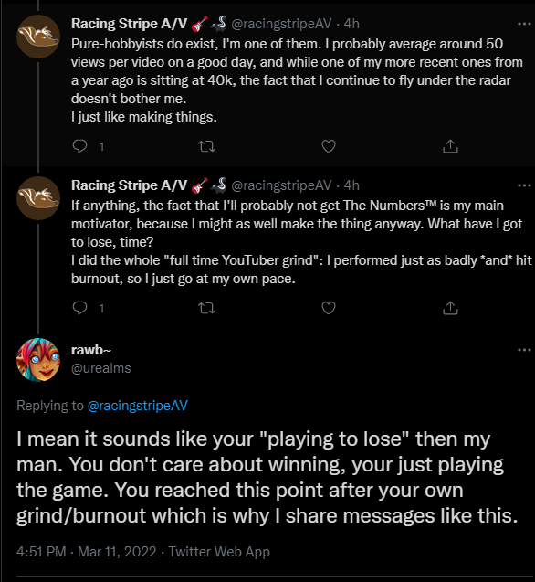The height and width of the screenshot is (582, 535).
Task: Open rawb~ profile picture
Action: (38, 360)
